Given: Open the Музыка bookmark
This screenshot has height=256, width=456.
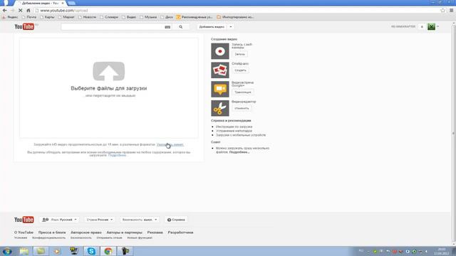Looking at the screenshot, I should click(x=148, y=17).
